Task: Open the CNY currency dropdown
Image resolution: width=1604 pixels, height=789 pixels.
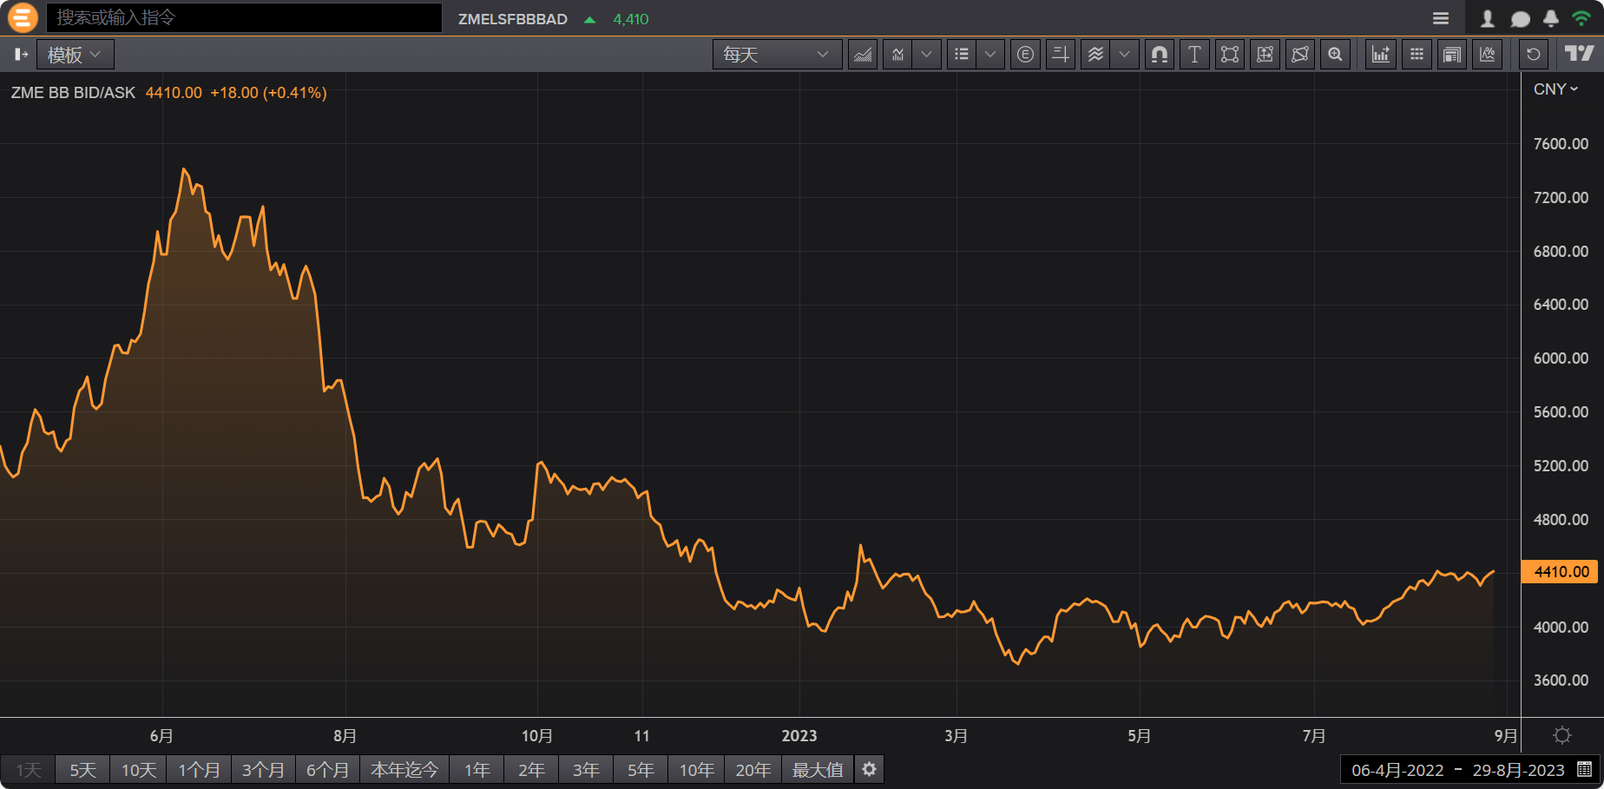Action: pos(1555,89)
